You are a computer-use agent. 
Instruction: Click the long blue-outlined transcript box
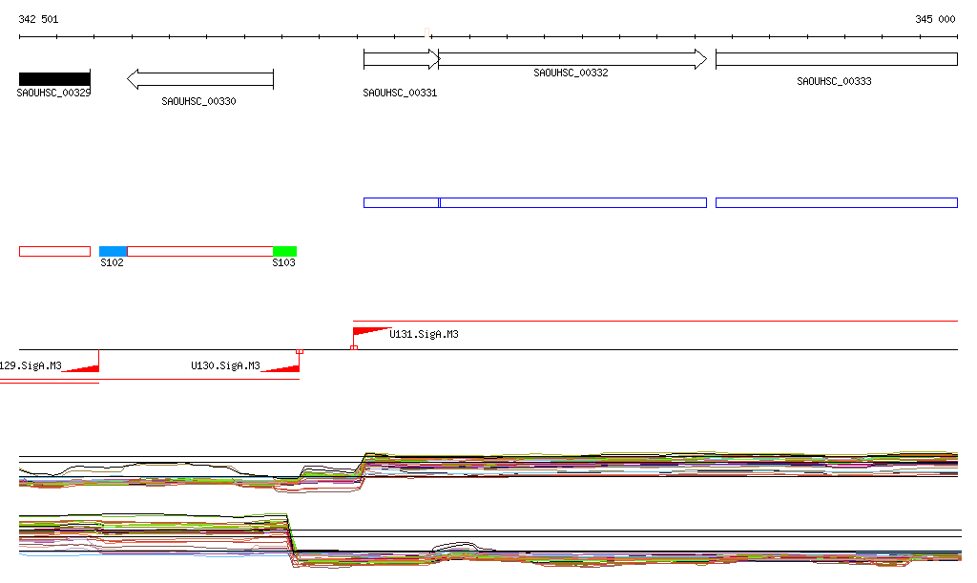(x=572, y=202)
